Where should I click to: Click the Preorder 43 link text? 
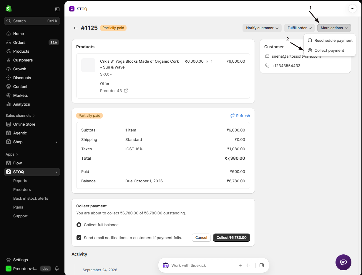click(111, 91)
